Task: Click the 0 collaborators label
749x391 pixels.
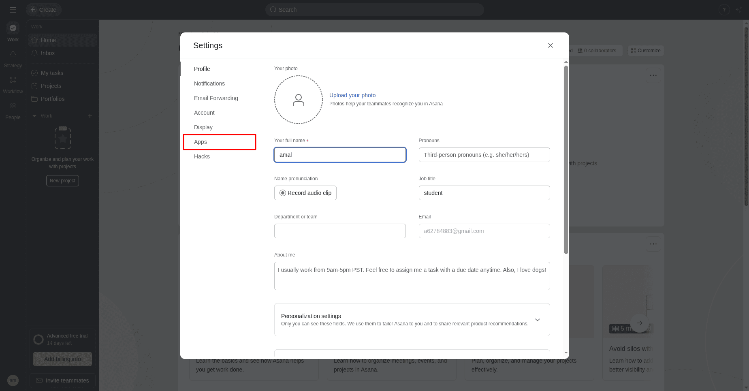Action: coord(597,51)
